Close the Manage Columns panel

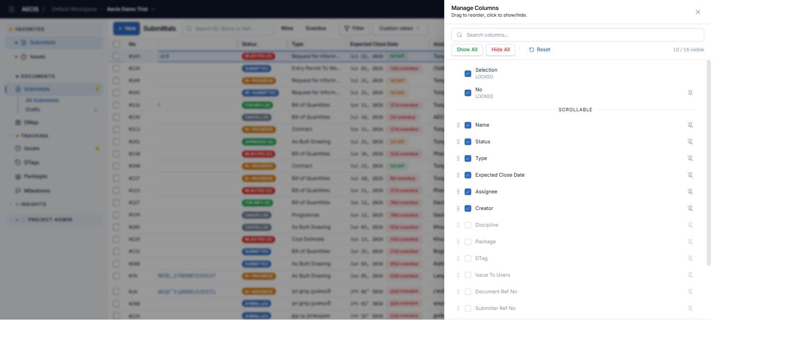click(x=697, y=12)
